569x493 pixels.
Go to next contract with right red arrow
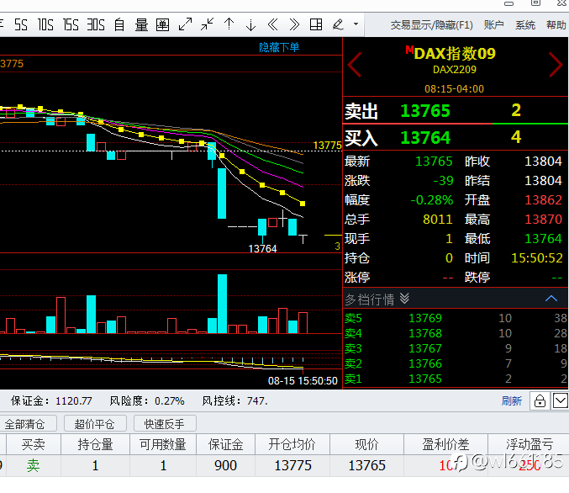coord(556,65)
